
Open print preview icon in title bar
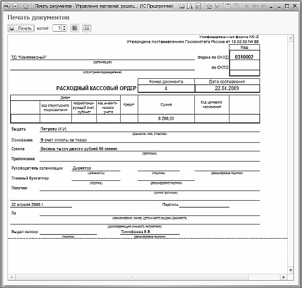click(190, 6)
